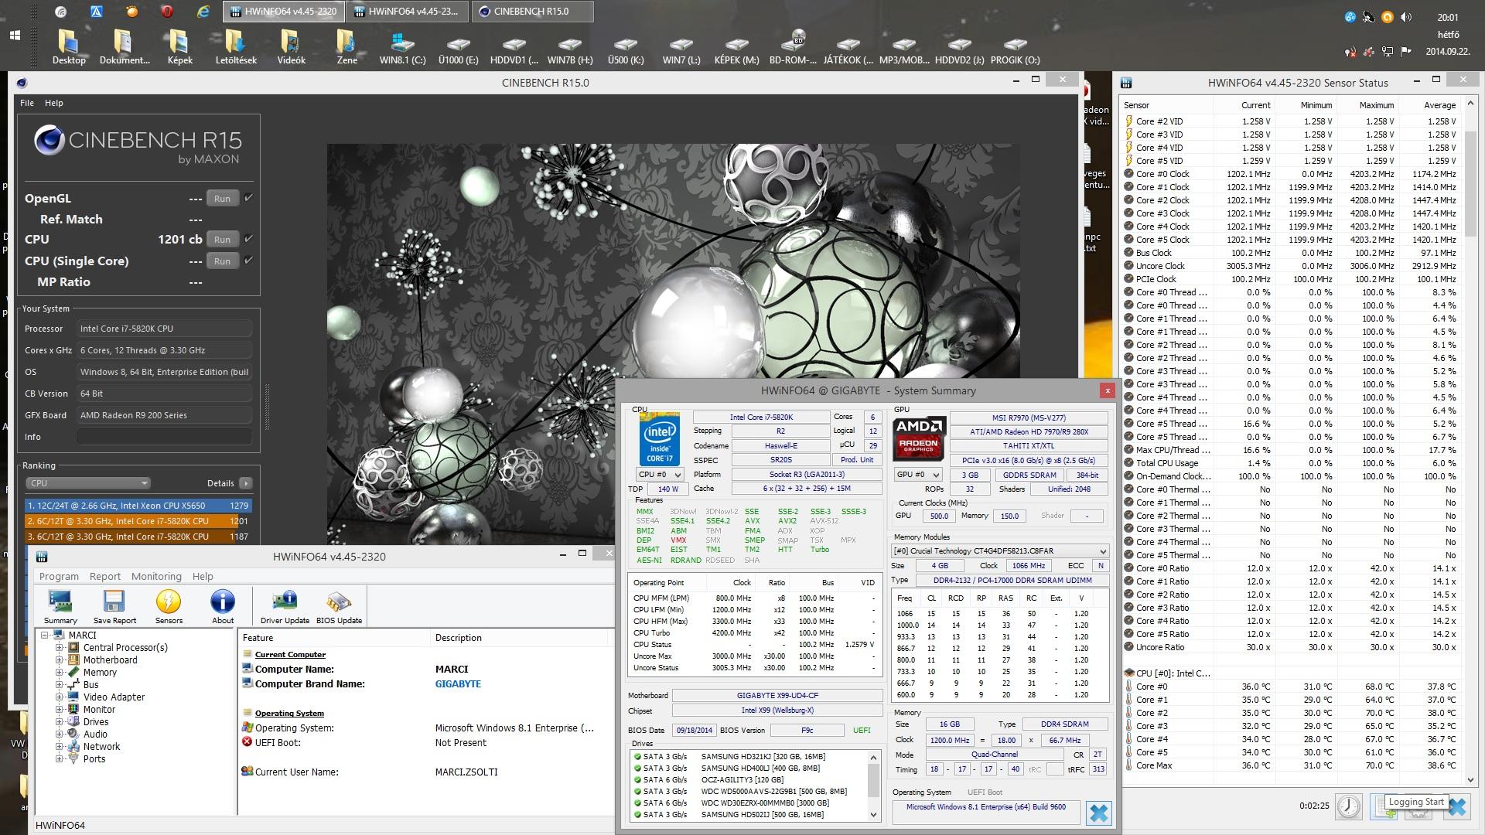Collapse the MARCI root tree node
Viewport: 1485px width, 835px height.
click(x=45, y=636)
